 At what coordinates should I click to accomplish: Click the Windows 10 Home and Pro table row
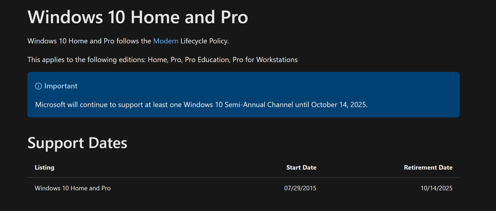[x=73, y=188]
